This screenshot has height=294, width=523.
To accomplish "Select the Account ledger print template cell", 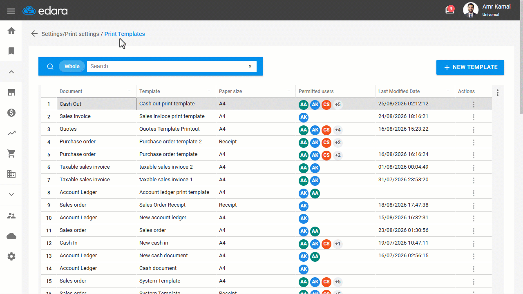I will (176, 192).
